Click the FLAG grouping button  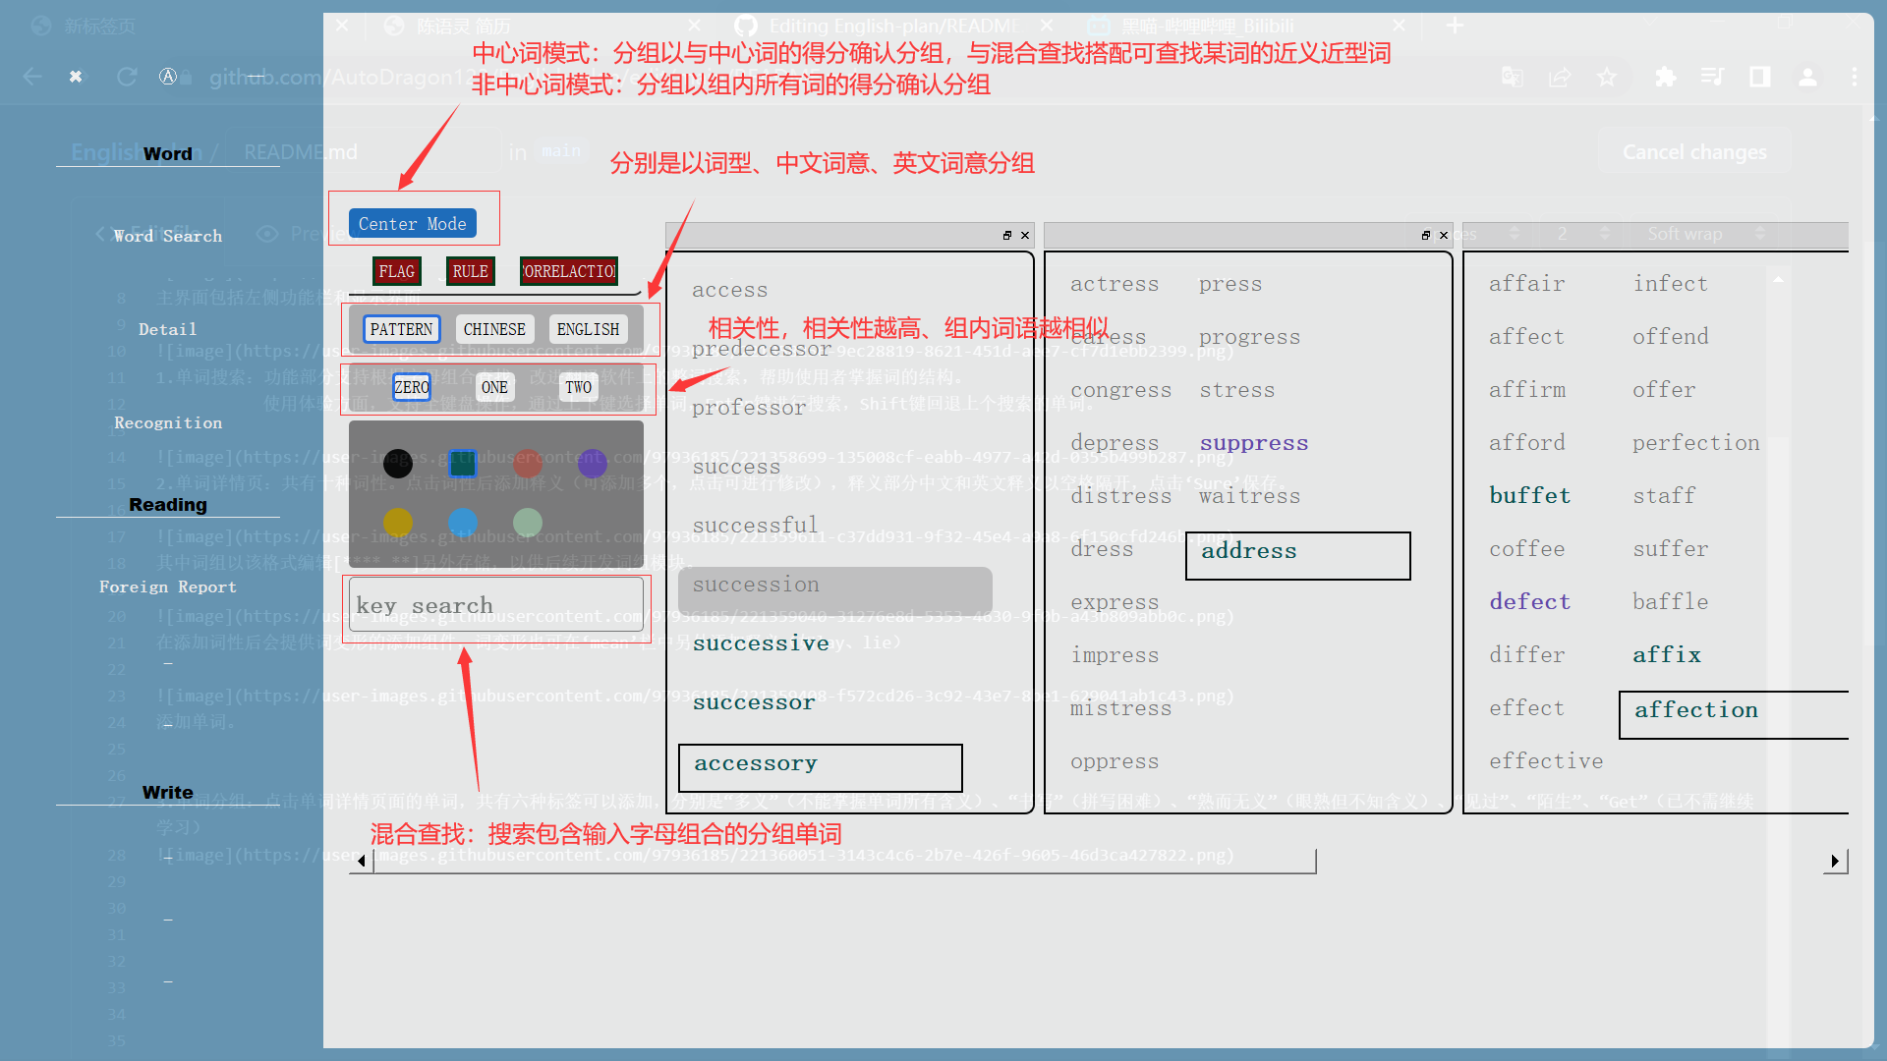coord(396,271)
